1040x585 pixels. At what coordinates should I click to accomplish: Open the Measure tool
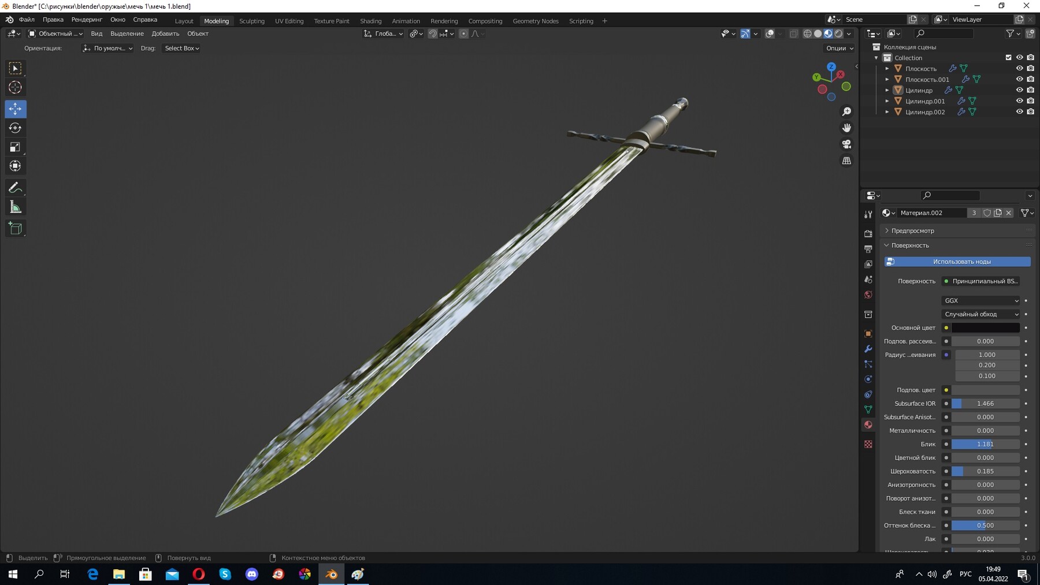tap(16, 206)
